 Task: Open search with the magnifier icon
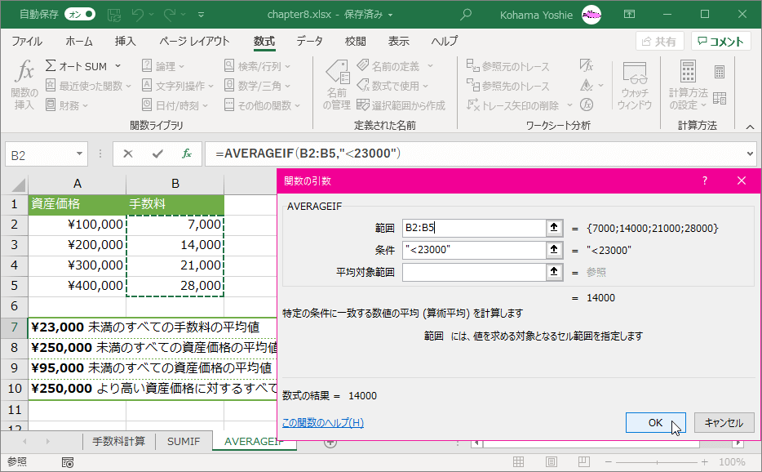(x=466, y=15)
